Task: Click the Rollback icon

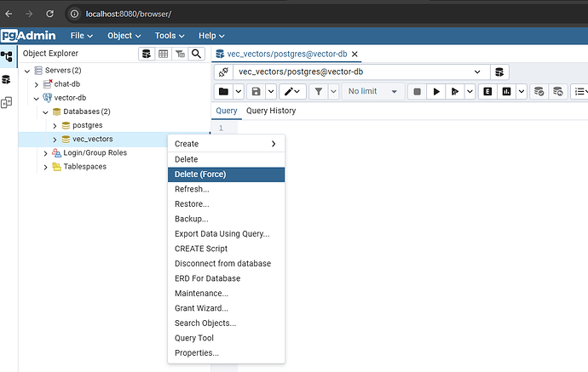Action: coord(558,91)
